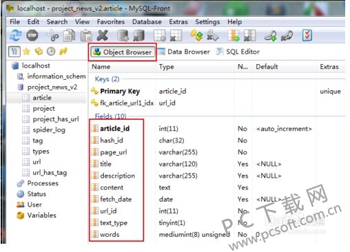Screen dimensions: 350x252
Task: Click the Refresh toolbar icon
Action: [x=16, y=36]
